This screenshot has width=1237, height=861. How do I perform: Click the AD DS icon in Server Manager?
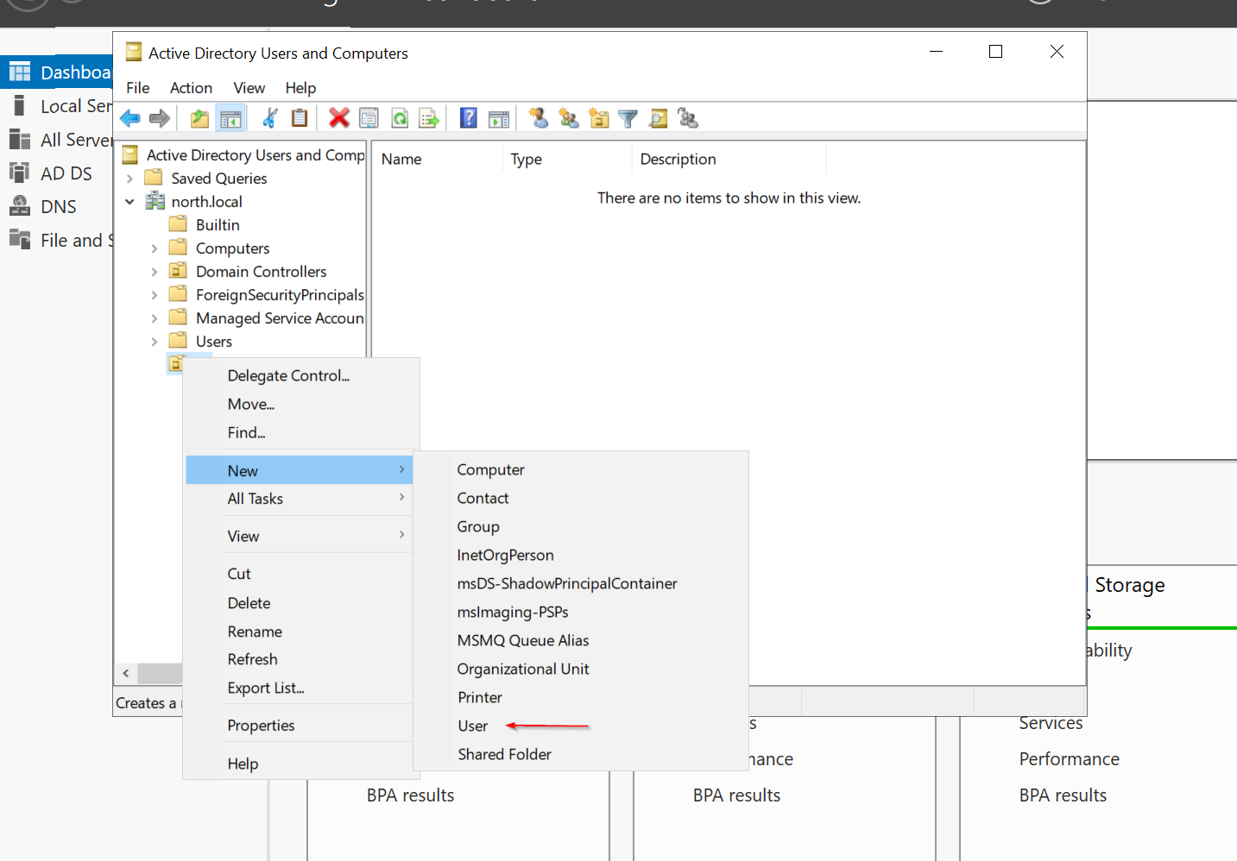point(19,173)
